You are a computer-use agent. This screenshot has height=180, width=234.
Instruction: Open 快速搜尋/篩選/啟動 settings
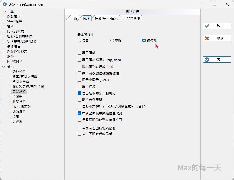22,41
